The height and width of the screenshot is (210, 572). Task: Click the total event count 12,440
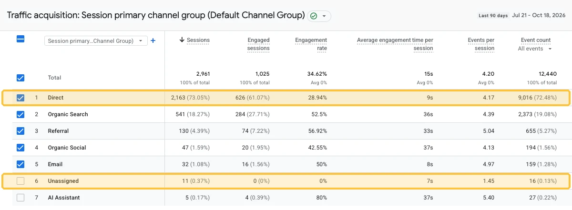[548, 74]
